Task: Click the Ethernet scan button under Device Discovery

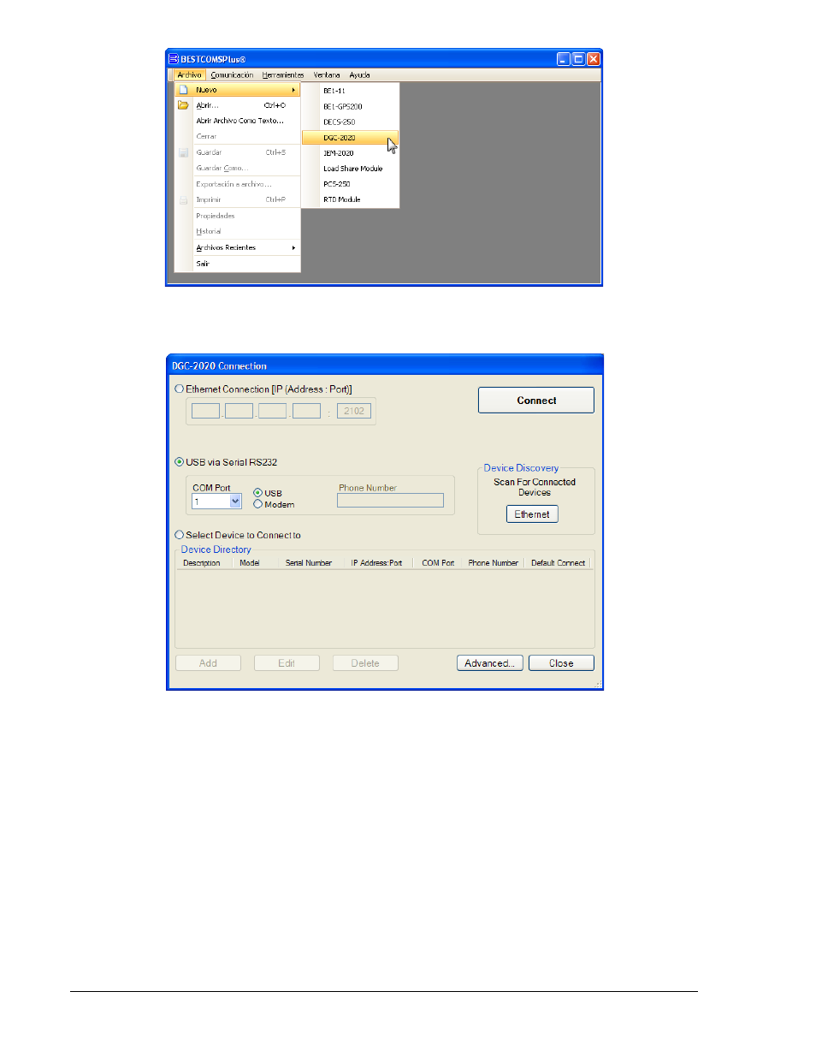Action: click(532, 514)
